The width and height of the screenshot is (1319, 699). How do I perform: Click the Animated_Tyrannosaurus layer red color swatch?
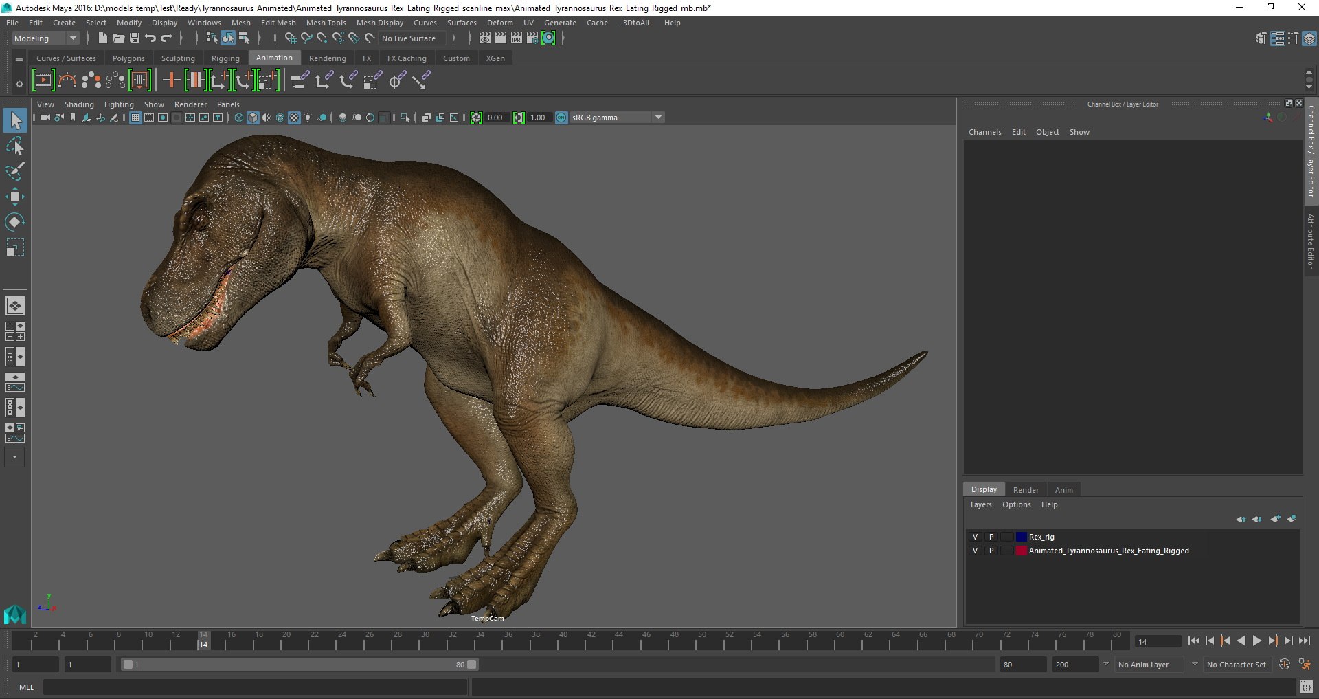[x=1021, y=551]
